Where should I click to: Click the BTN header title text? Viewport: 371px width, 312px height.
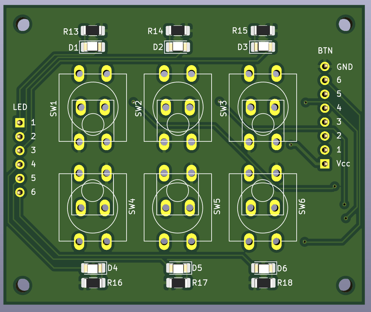[325, 50]
